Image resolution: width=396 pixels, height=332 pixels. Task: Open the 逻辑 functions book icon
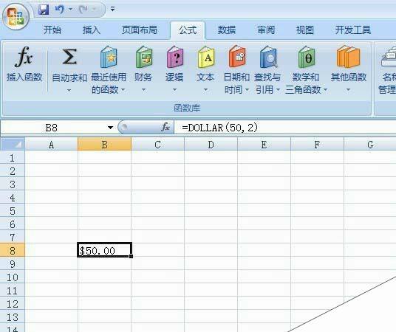[175, 57]
